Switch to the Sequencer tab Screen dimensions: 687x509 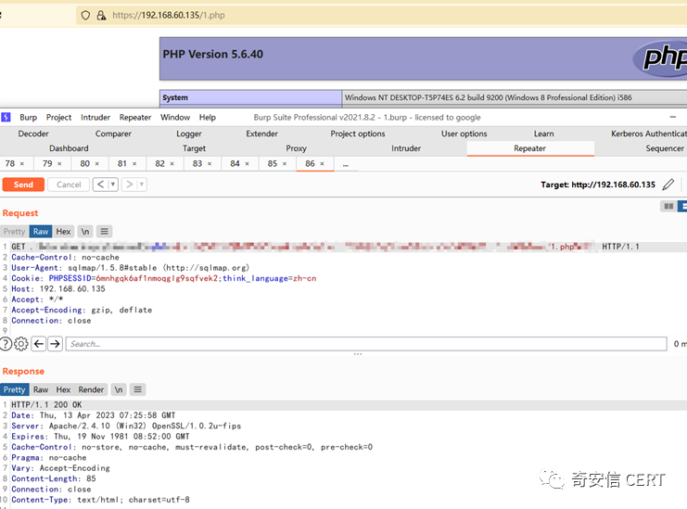pyautogui.click(x=665, y=148)
